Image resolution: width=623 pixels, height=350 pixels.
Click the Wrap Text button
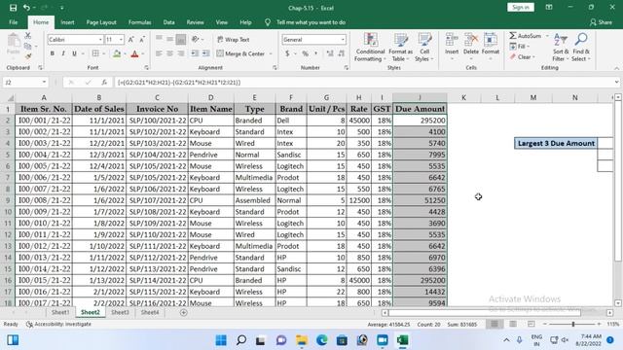[x=234, y=39]
